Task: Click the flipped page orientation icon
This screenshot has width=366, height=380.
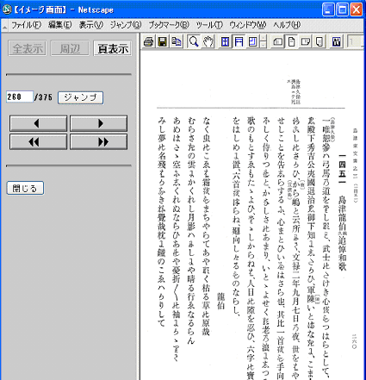Action: point(319,42)
